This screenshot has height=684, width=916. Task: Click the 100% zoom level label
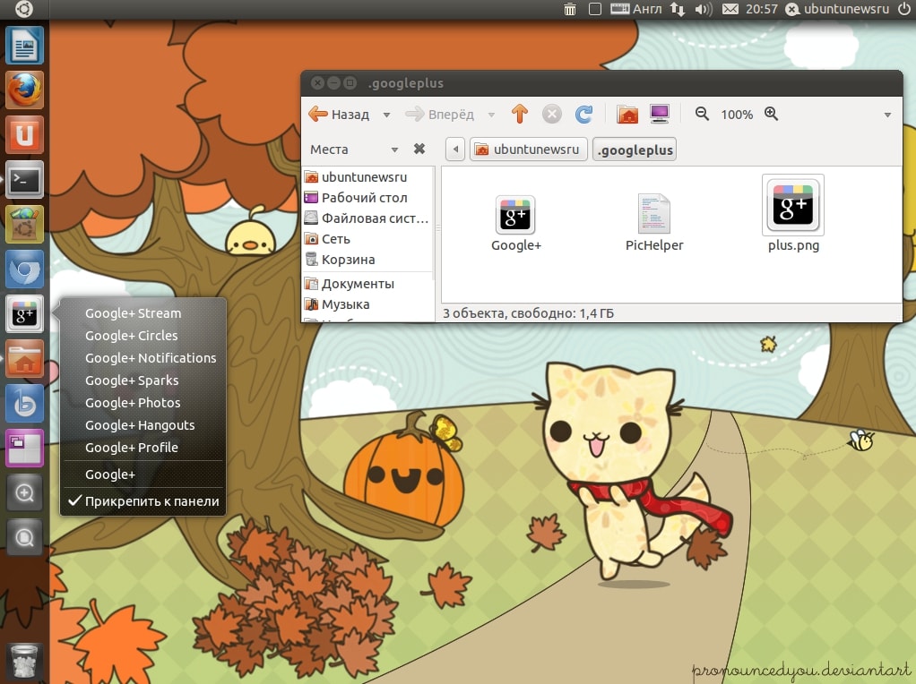pos(737,115)
